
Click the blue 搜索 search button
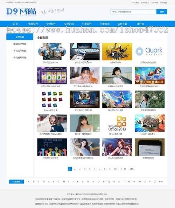click(x=162, y=12)
